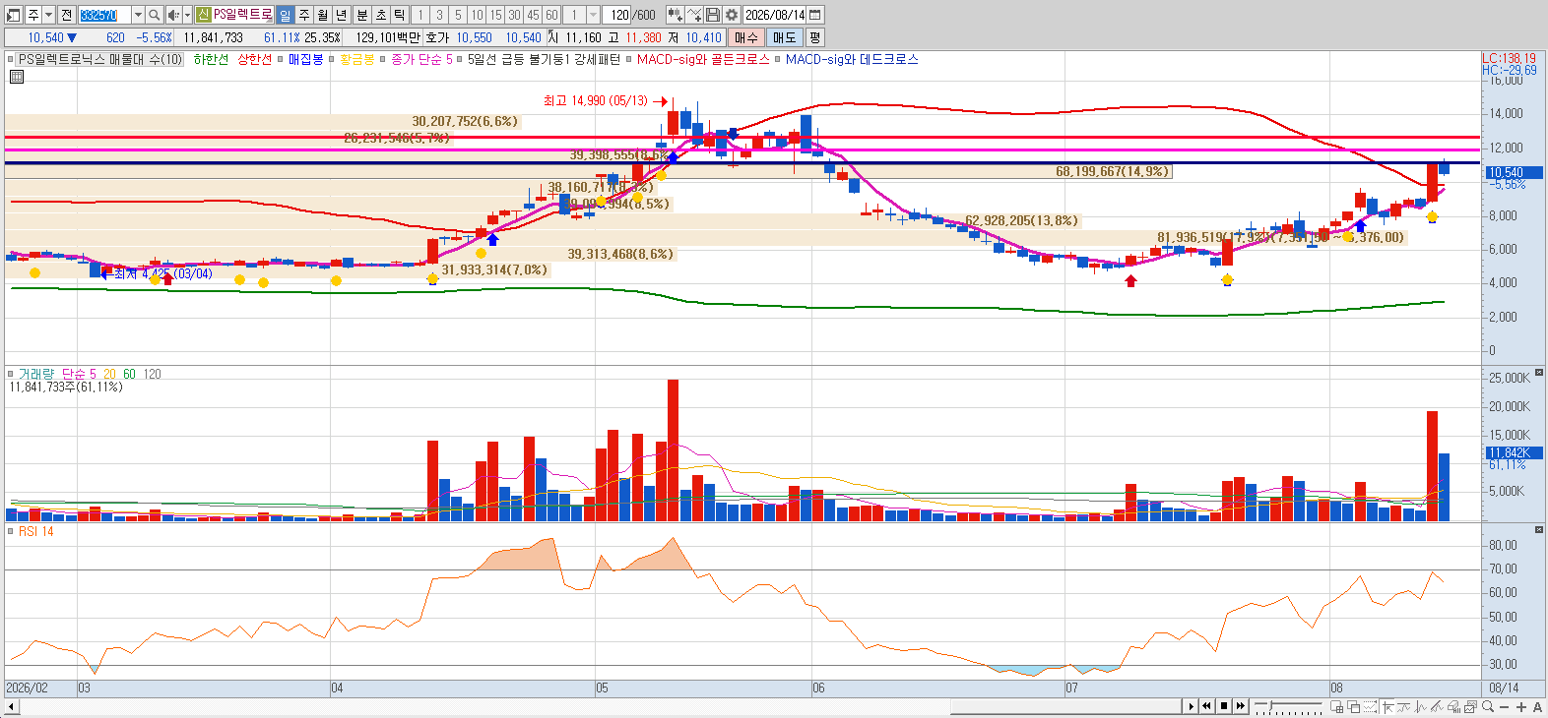The image size is (1548, 718).
Task: Click the scroll-left arrow at bottom left
Action: coord(12,706)
